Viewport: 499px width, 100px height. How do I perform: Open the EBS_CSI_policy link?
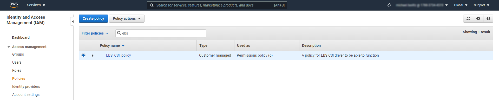click(x=118, y=55)
